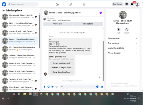Screen dimensions: 143x105
Task: Open the large listing photo in the right panel
Action: 123,15
